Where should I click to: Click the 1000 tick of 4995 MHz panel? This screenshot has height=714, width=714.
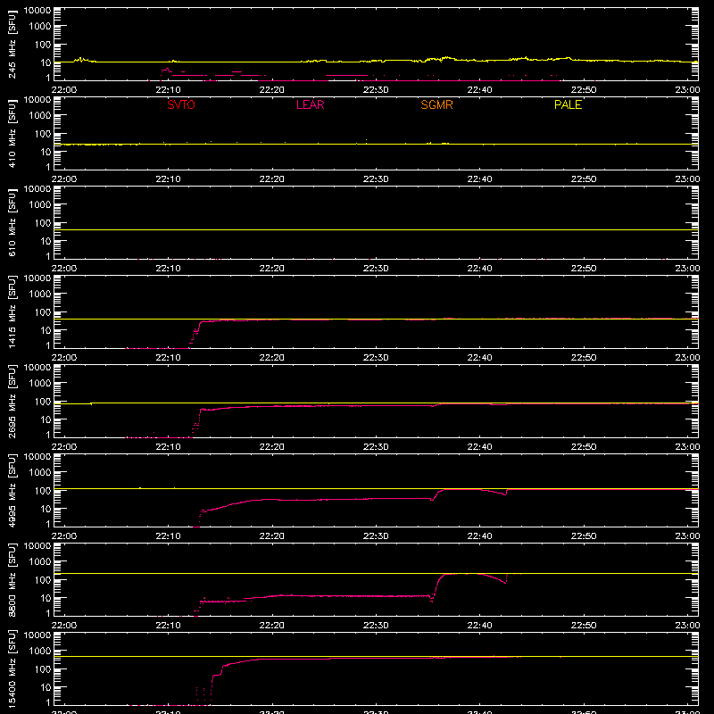40,473
